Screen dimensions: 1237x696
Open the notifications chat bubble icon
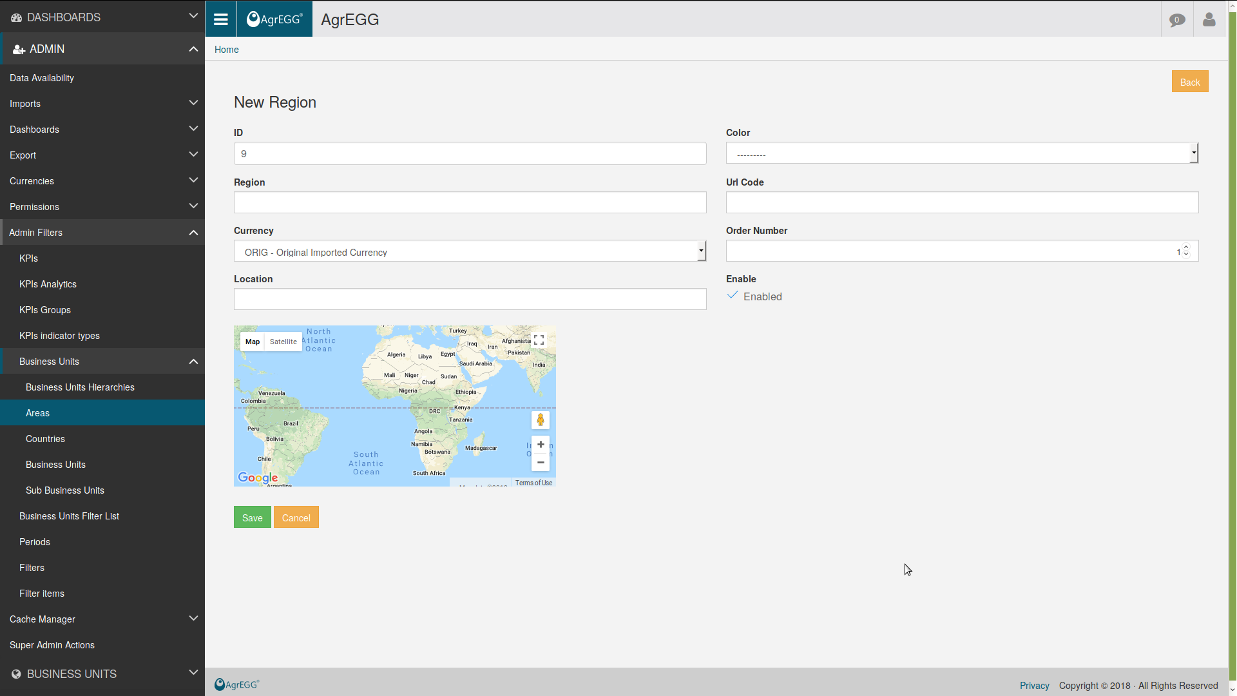[1177, 20]
